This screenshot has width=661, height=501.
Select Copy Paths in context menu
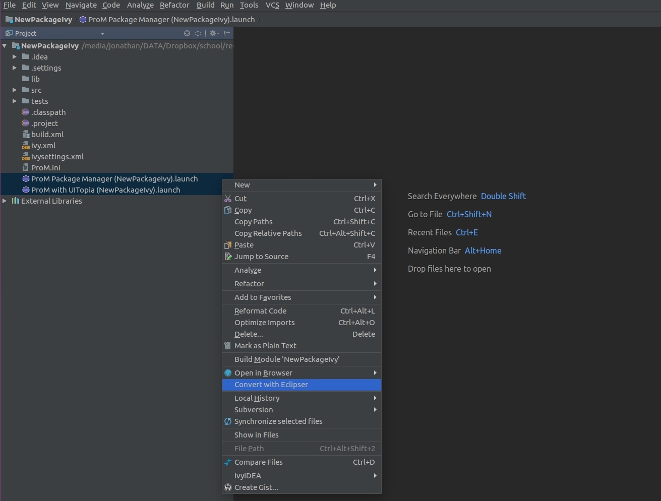pyautogui.click(x=302, y=222)
